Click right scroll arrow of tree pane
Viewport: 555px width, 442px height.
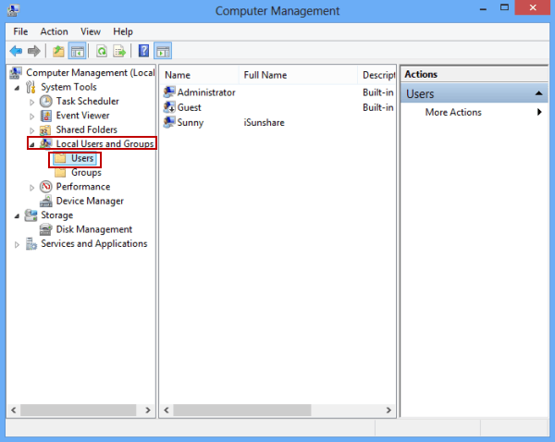click(148, 410)
